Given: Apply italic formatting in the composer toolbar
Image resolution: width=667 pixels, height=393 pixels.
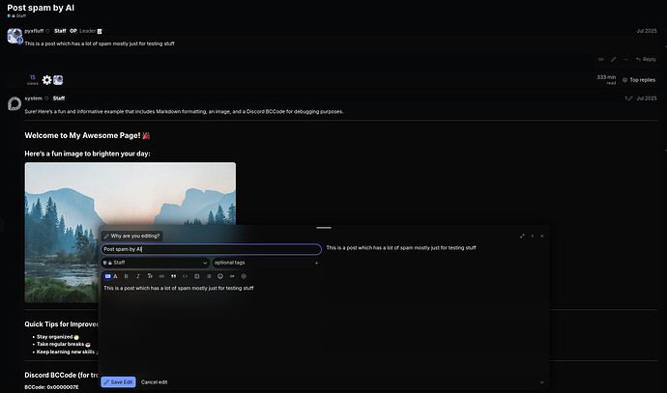Looking at the screenshot, I should point(138,276).
